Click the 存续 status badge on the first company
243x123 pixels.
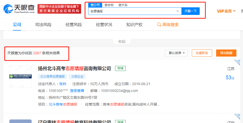click(x=120, y=68)
